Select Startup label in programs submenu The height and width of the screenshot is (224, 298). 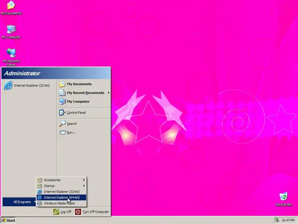(49, 186)
